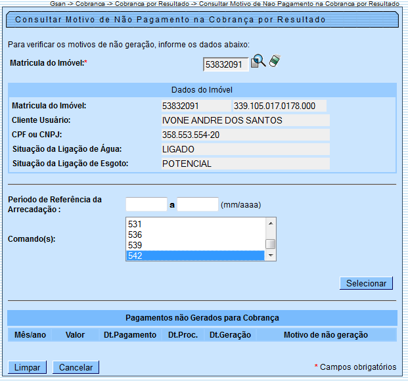
Task: Focus the period start date field
Action: pos(147,204)
